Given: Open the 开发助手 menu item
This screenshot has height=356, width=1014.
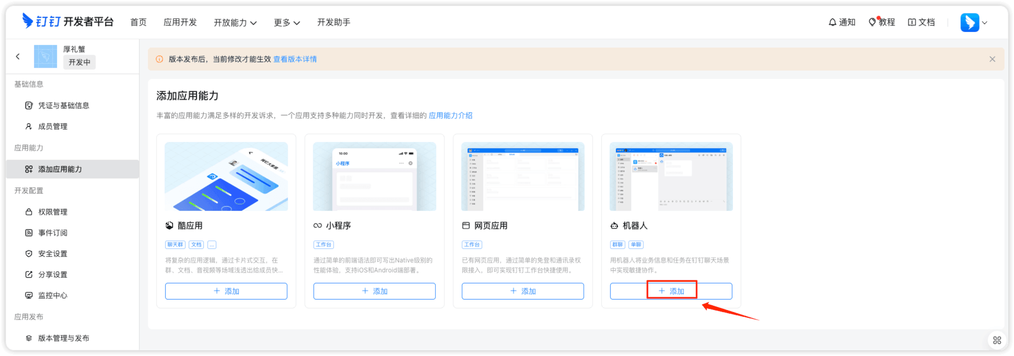Looking at the screenshot, I should pos(334,22).
